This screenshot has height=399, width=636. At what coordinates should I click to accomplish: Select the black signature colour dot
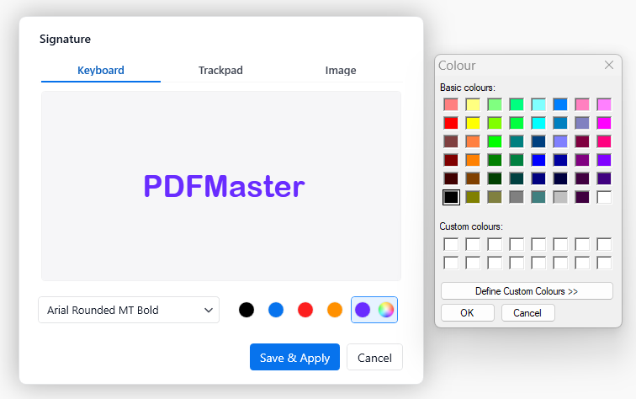click(246, 310)
